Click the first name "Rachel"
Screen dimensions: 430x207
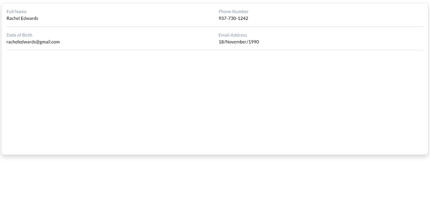tap(13, 18)
